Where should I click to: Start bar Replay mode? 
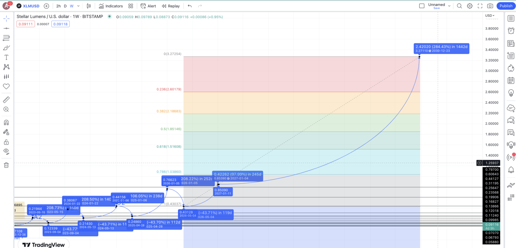tap(171, 6)
